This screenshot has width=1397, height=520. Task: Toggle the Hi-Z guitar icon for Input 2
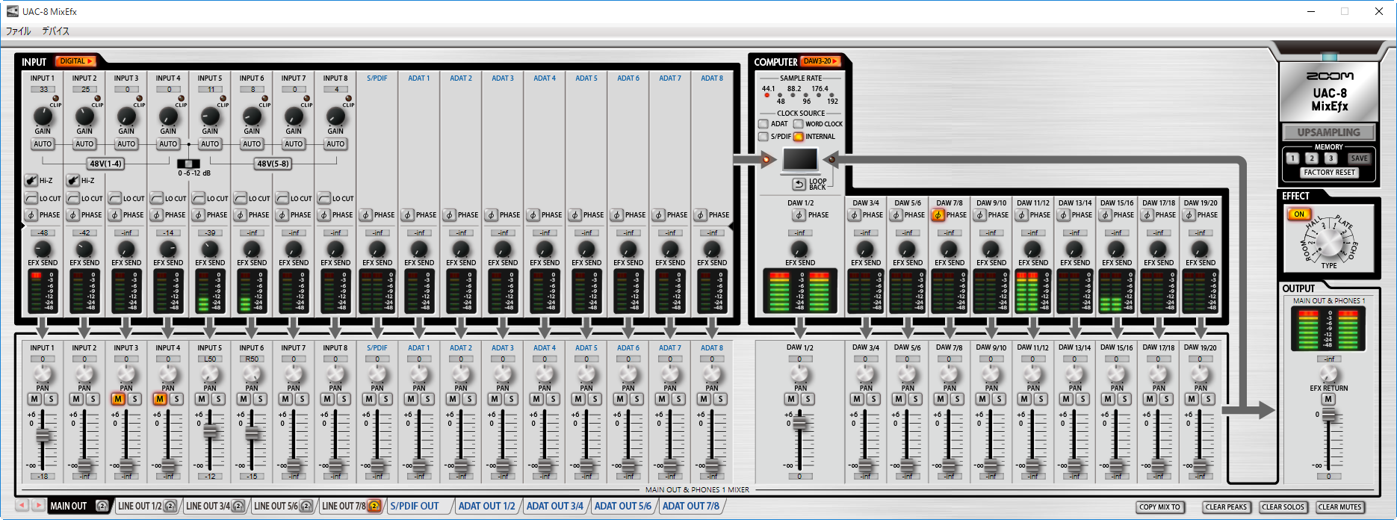[x=72, y=180]
